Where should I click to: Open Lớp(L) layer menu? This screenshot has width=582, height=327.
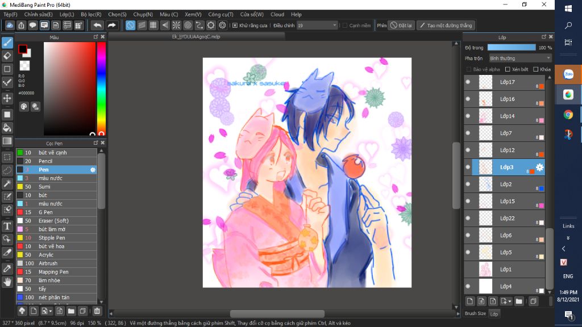pos(67,14)
